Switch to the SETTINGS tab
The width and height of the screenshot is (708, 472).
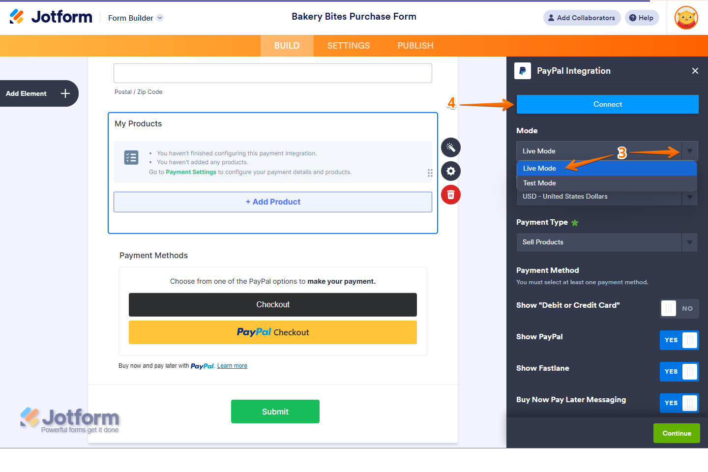point(349,46)
